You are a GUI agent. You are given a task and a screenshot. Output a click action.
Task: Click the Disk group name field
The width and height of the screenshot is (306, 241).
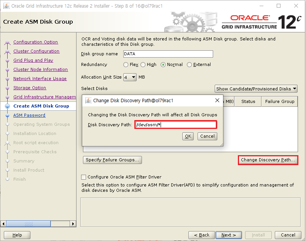(x=168, y=54)
